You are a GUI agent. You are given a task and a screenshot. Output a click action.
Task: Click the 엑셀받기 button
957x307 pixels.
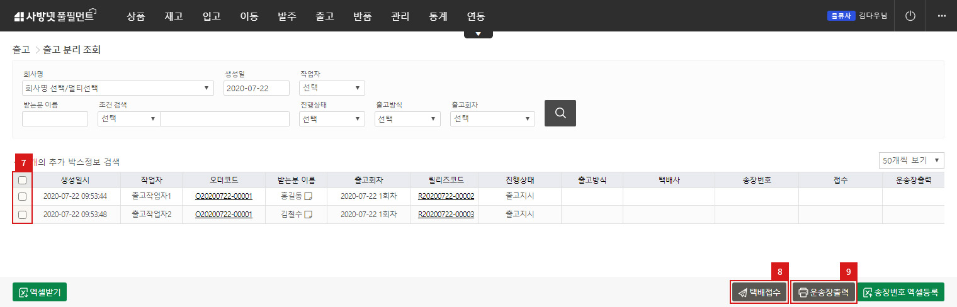[40, 293]
